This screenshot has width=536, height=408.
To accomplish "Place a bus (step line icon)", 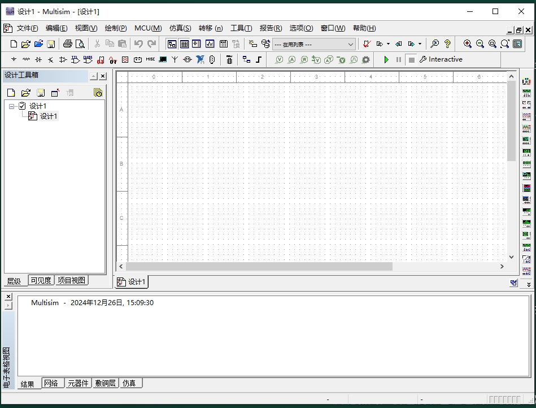I will click(x=259, y=59).
